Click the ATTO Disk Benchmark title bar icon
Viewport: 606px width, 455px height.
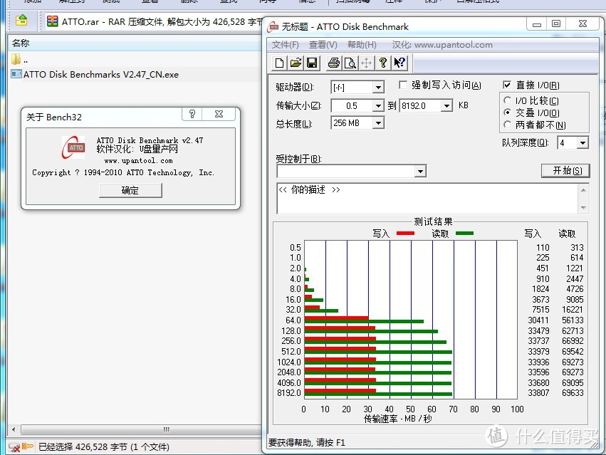click(273, 26)
